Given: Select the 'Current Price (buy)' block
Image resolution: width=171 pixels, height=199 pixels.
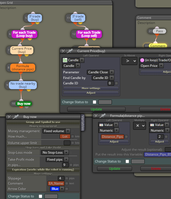Looking at the screenshot, I should click(22, 50).
